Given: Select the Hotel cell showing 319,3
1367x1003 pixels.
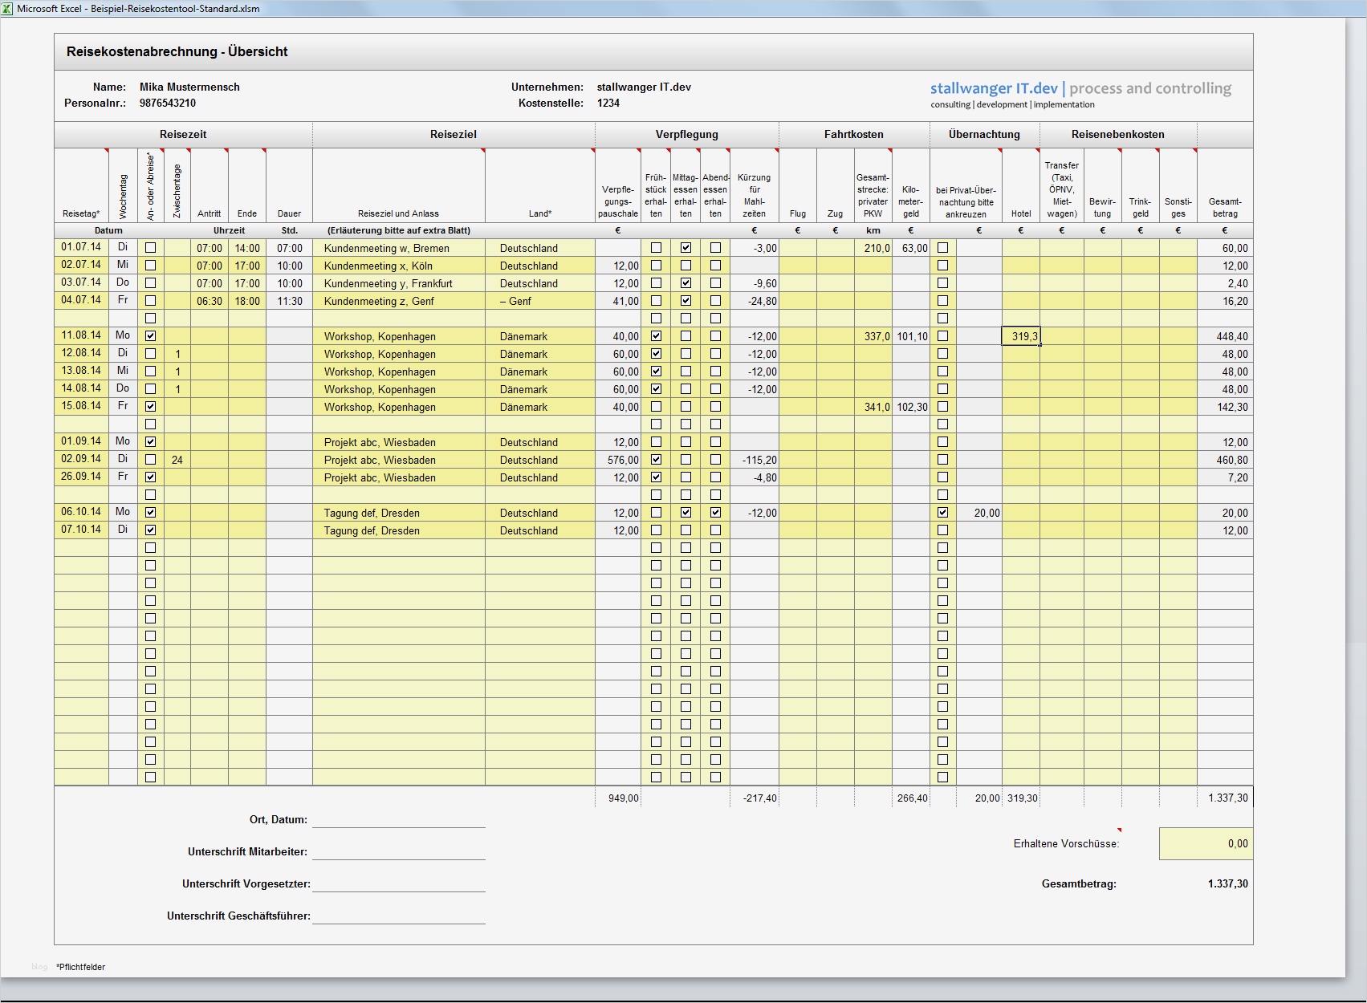Looking at the screenshot, I should 1020,336.
